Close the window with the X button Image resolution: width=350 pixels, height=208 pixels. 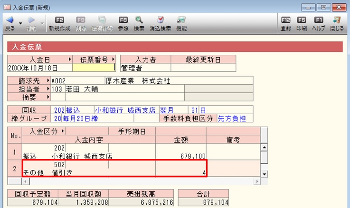(339, 8)
